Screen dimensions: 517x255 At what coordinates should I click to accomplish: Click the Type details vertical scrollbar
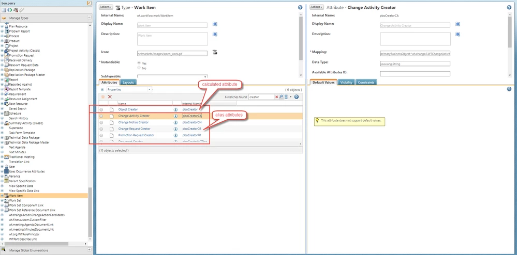coord(300,38)
